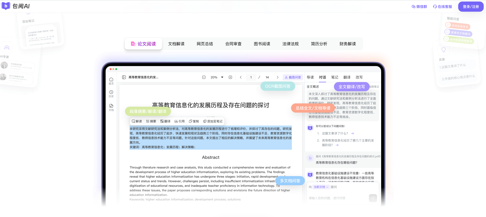The image size is (486, 217).
Task: Click the 总结全文/文档导读 feature bubble
Action: [x=313, y=108]
